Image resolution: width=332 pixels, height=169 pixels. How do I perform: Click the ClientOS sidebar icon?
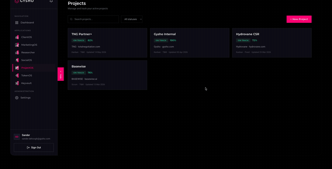(17, 37)
